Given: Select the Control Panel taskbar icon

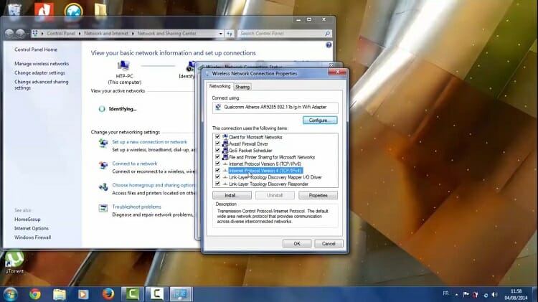Looking at the screenshot, I should (x=181, y=294).
